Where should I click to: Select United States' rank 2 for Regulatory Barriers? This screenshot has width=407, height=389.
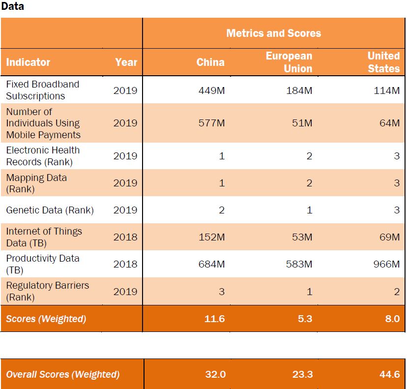point(397,292)
